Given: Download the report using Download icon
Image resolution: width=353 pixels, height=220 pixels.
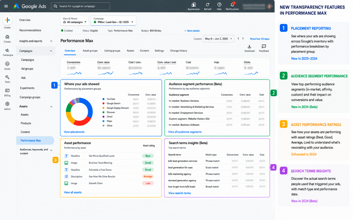Looking at the screenshot, I should coord(249,47).
